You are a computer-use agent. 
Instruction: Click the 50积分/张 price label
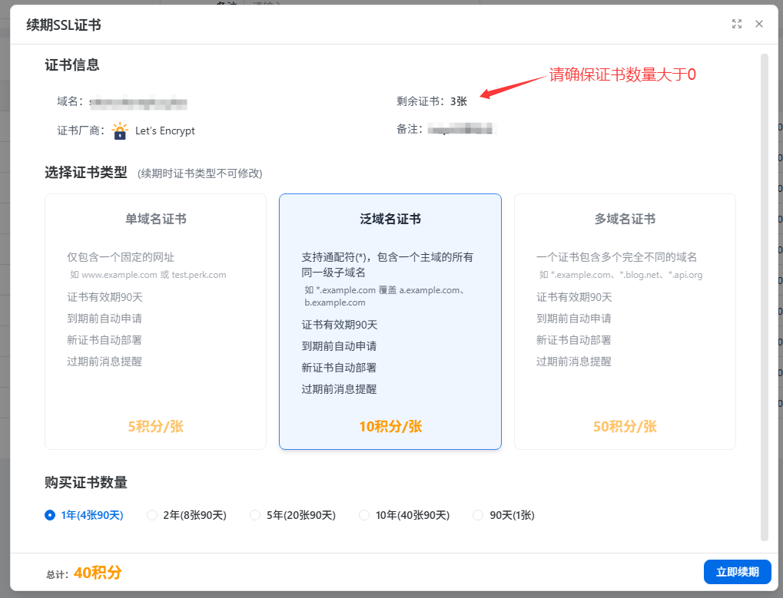625,427
